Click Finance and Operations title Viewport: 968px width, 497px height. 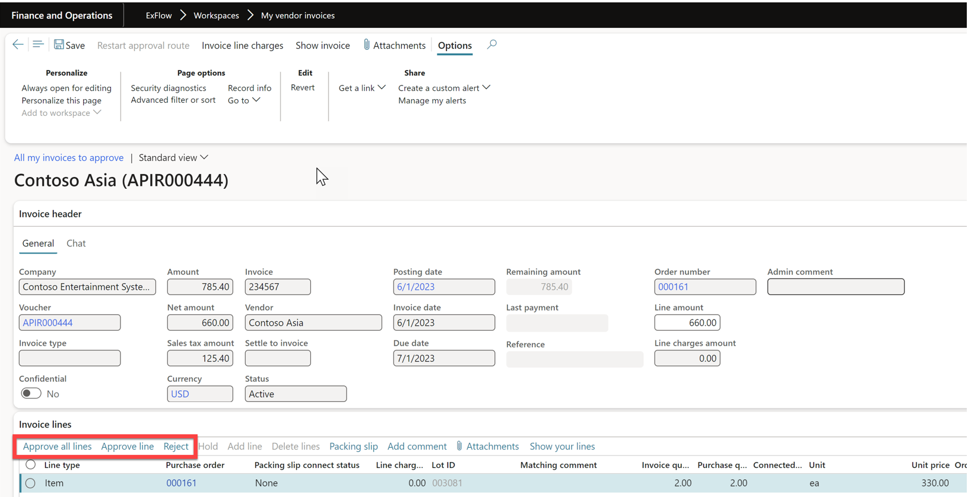62,15
